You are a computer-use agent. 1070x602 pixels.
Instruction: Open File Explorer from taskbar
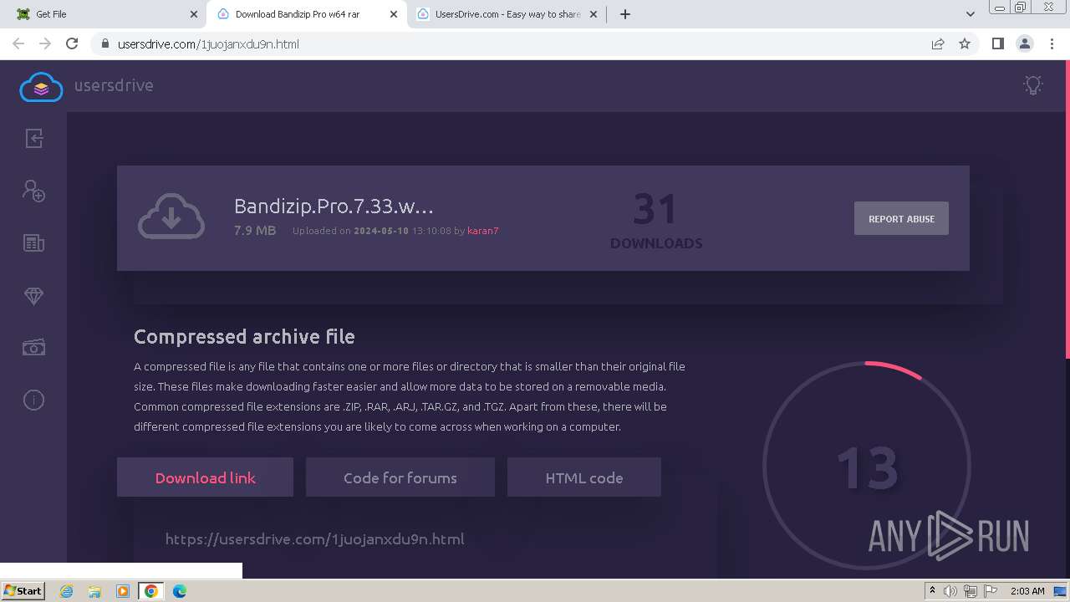(94, 591)
